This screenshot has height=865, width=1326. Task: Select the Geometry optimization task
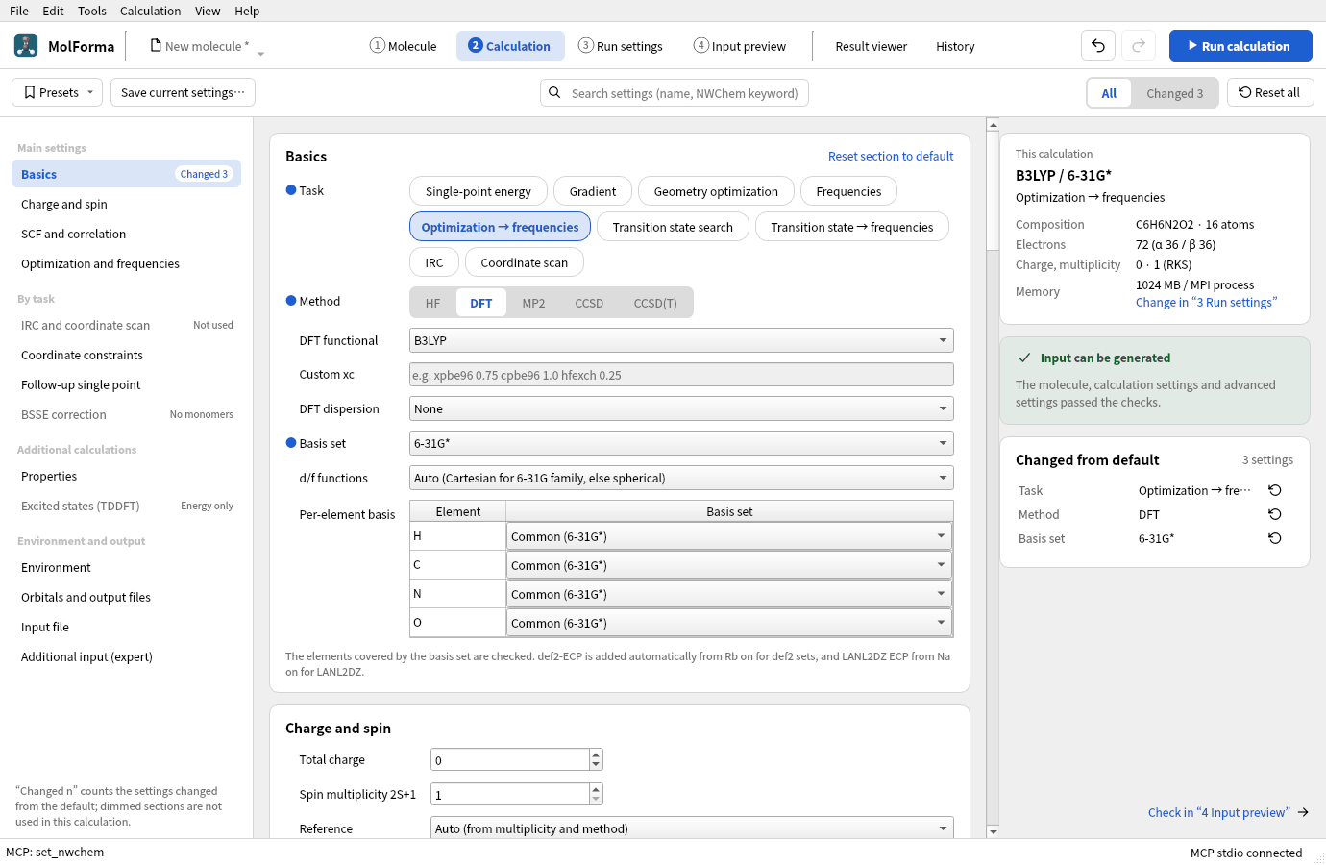pos(716,191)
